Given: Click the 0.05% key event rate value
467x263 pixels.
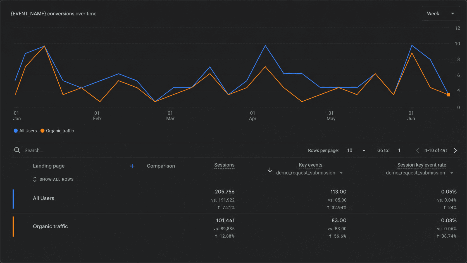Looking at the screenshot, I should pyautogui.click(x=449, y=192).
